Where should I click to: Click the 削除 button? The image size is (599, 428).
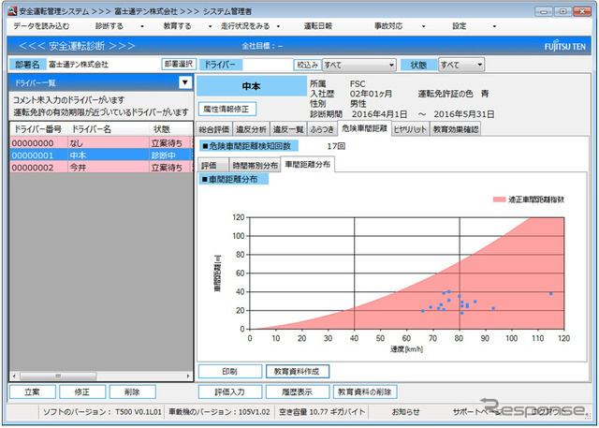[x=132, y=391]
